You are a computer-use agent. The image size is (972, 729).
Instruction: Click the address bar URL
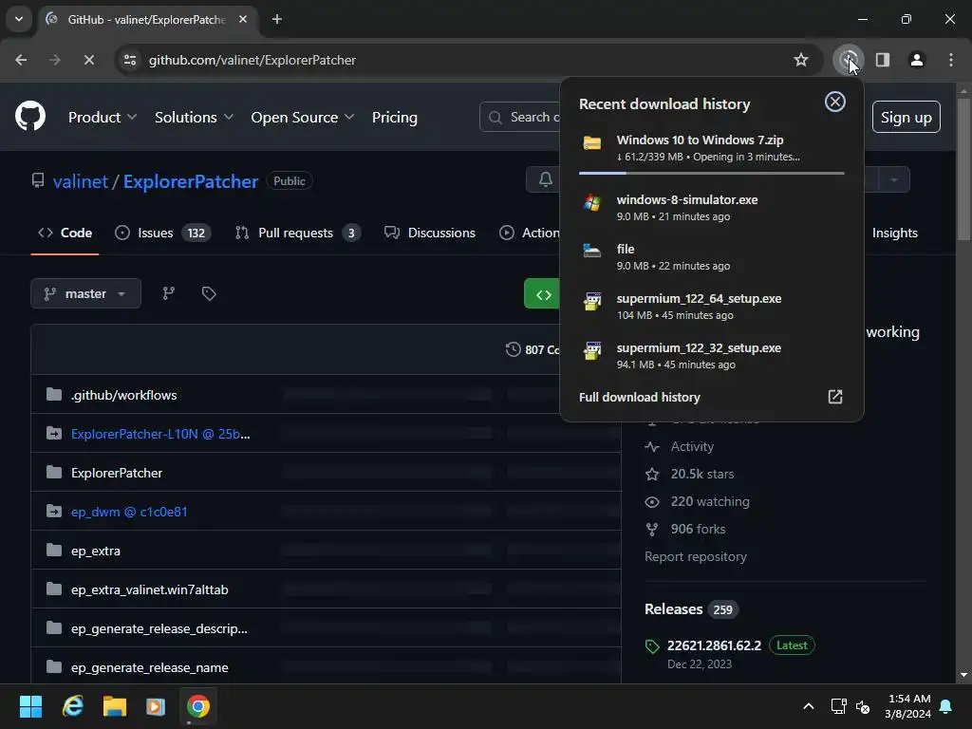[x=252, y=60]
